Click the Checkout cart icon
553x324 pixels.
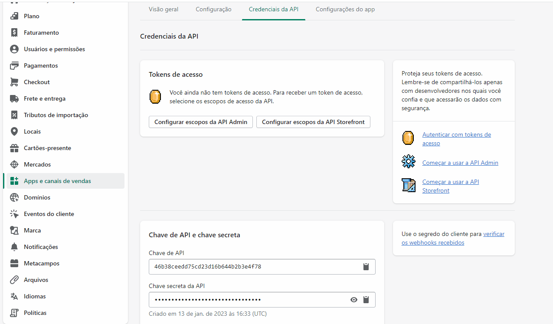[x=14, y=82]
